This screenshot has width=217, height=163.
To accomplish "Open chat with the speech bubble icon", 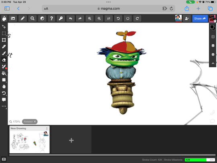I will pos(212,121).
